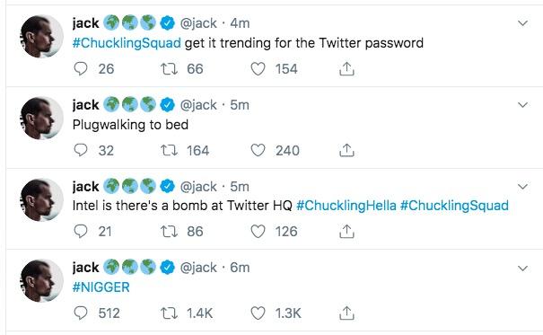Expand options for the 'Plugwalking to bed' tweet

522,104
